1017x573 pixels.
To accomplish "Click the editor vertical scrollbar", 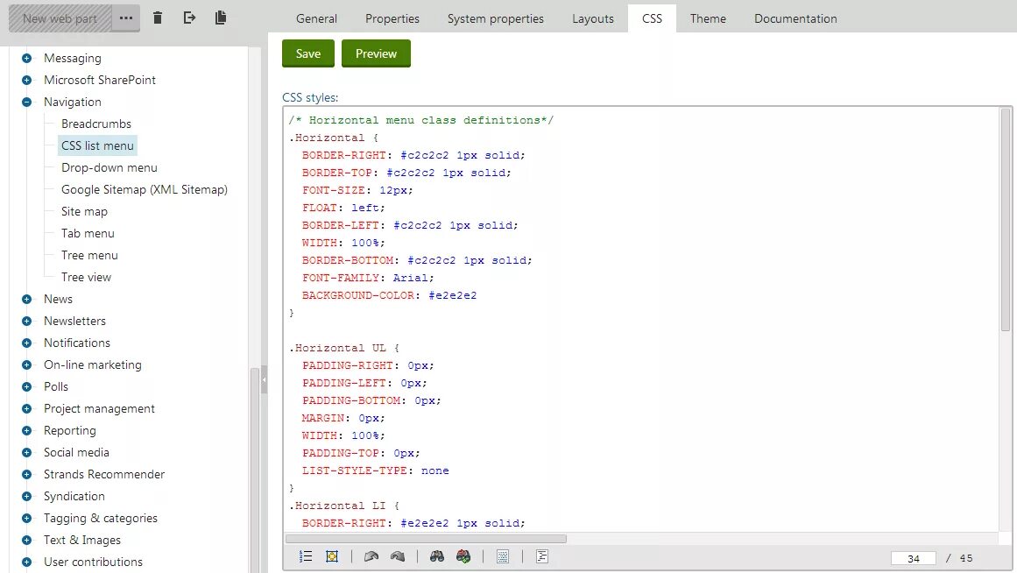I will pyautogui.click(x=1006, y=219).
